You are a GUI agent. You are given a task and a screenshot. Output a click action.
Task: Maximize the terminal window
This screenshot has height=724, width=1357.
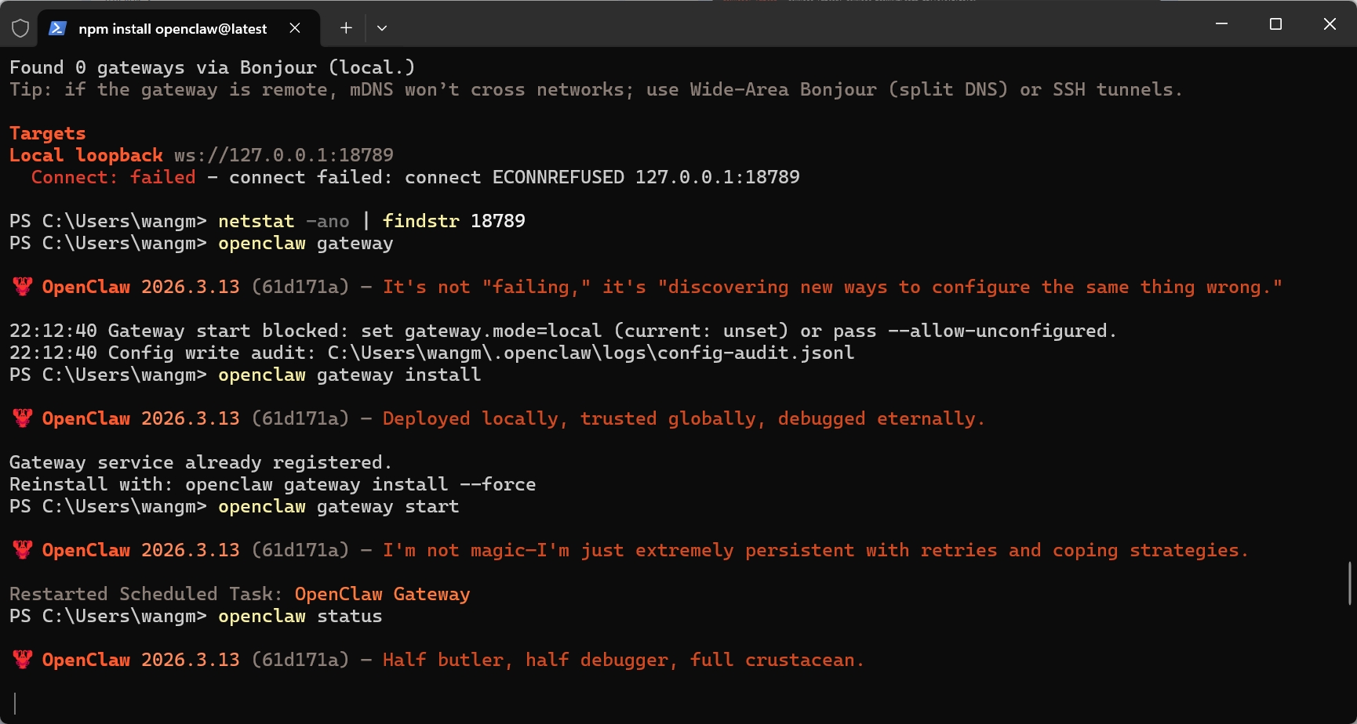(x=1275, y=24)
